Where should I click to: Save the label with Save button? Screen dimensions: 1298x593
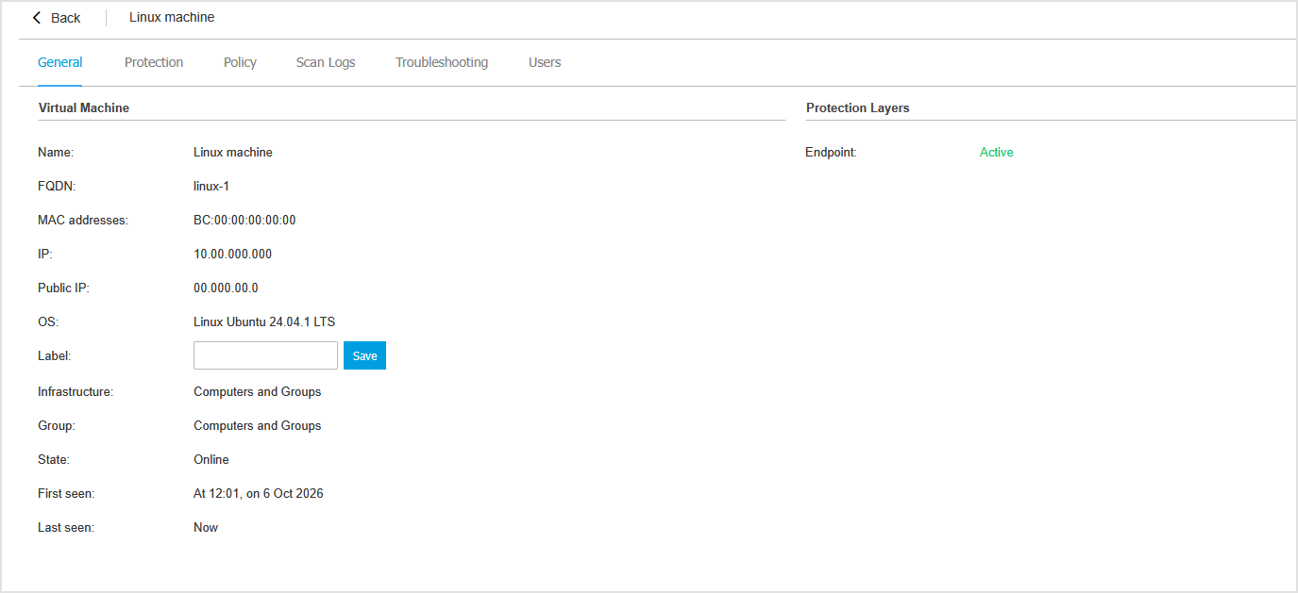coord(364,355)
